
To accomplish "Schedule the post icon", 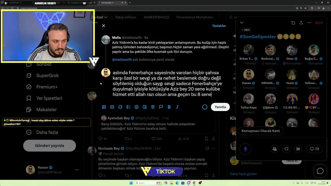I will click(x=145, y=107).
